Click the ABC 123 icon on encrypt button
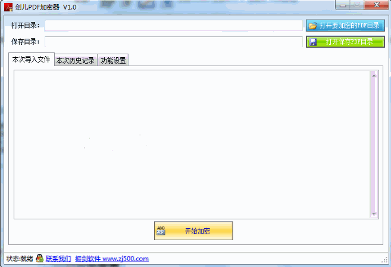This screenshot has height=267, width=391. point(161,231)
